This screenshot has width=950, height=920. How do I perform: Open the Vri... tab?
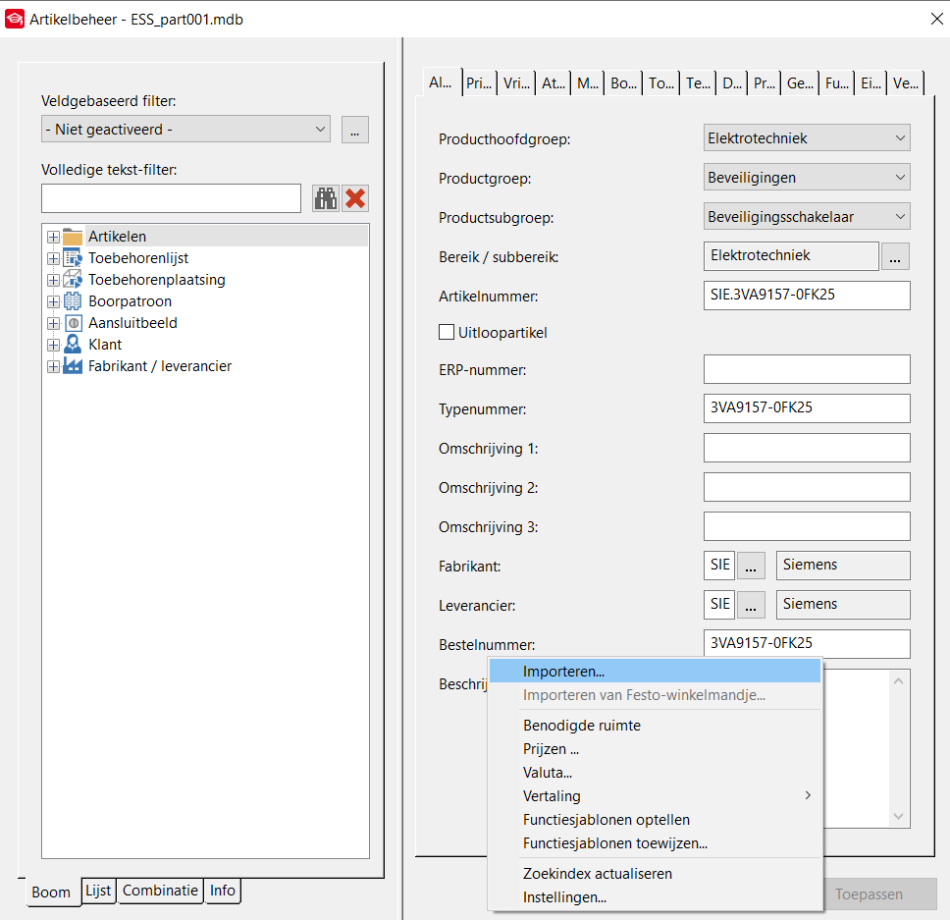(516, 83)
